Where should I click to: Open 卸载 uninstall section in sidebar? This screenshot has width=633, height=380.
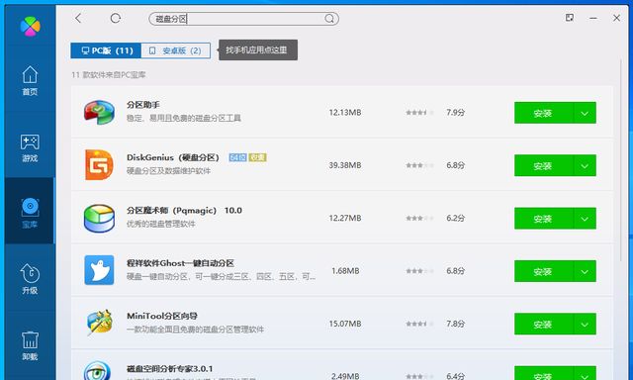[x=30, y=345]
